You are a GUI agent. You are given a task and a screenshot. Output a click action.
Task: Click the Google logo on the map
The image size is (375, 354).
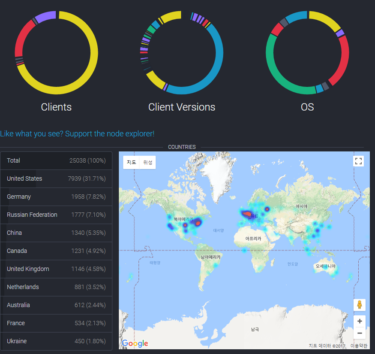point(135,344)
